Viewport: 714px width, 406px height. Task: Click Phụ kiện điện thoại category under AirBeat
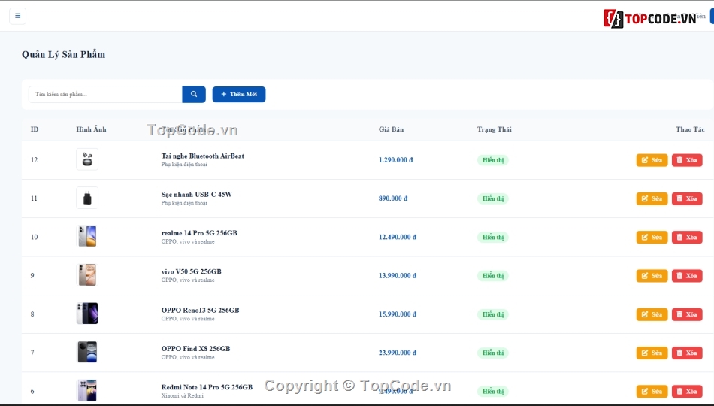[184, 165]
